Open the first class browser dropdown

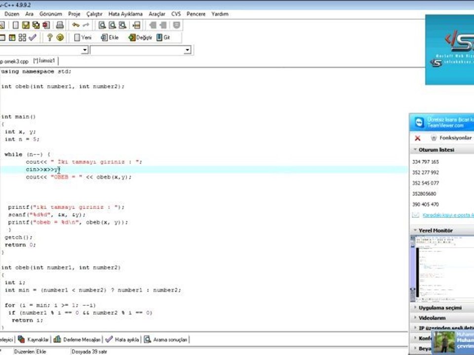pyautogui.click(x=85, y=50)
